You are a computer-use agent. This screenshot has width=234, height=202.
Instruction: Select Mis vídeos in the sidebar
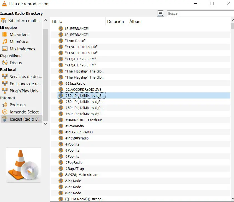click(x=21, y=35)
